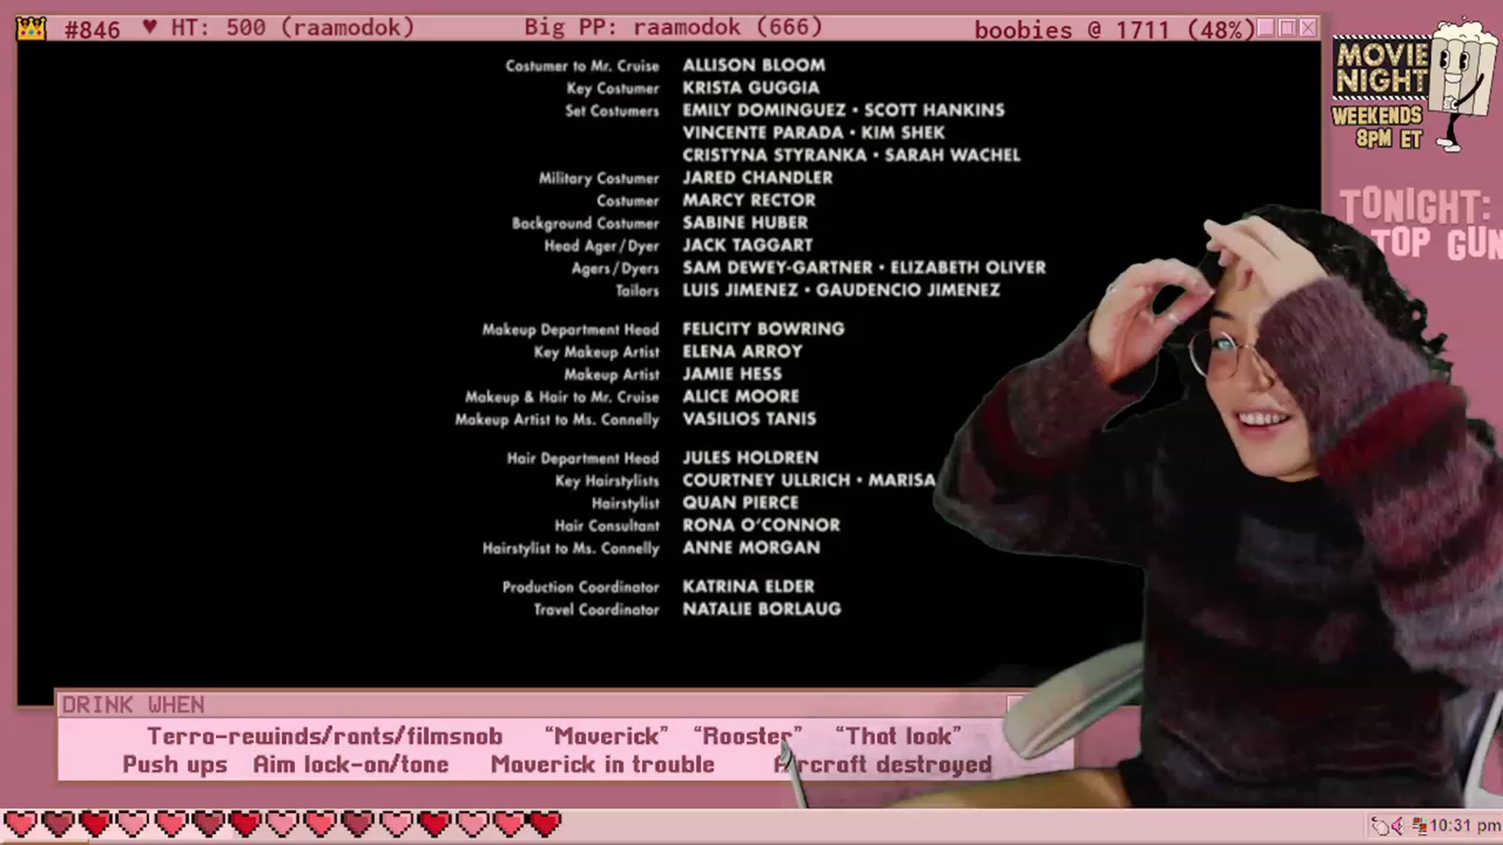This screenshot has width=1503, height=845.
Task: Click the rightmost heart in the bottom bar
Action: (546, 824)
